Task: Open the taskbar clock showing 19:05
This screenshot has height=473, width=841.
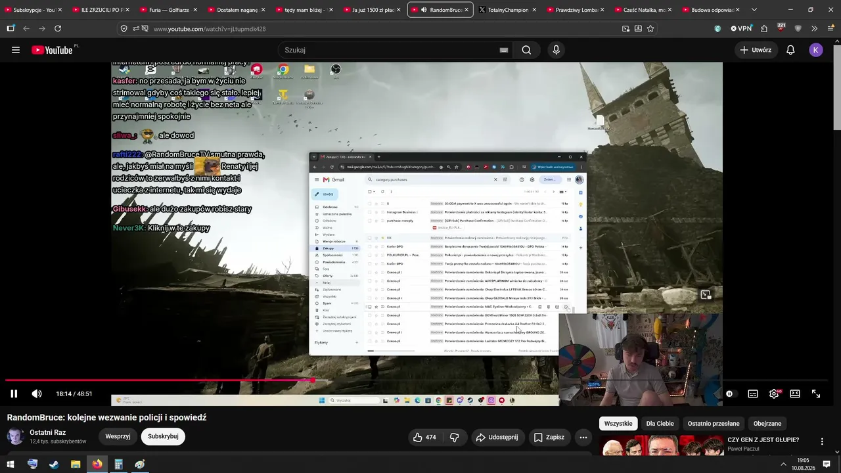Action: pyautogui.click(x=803, y=464)
